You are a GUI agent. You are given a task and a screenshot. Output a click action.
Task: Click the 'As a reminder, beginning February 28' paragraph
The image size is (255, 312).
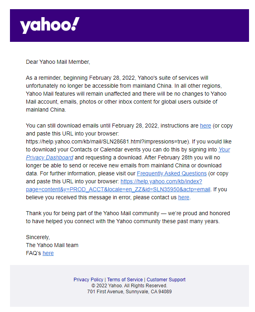tap(126, 94)
